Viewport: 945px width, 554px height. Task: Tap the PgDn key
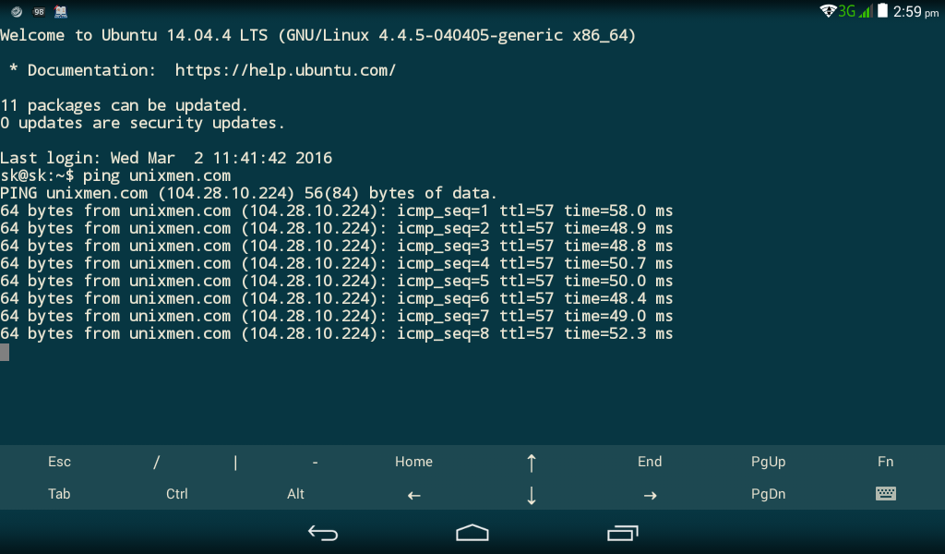tap(768, 494)
